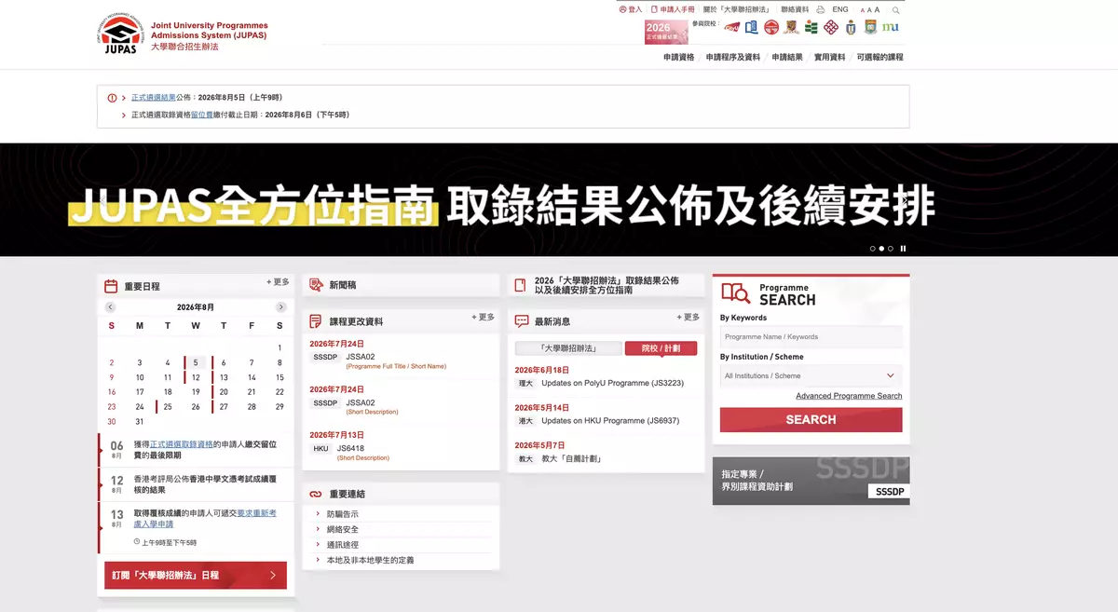Screen dimensions: 1118x612
Task: Click the printer icon
Action: pos(820,9)
